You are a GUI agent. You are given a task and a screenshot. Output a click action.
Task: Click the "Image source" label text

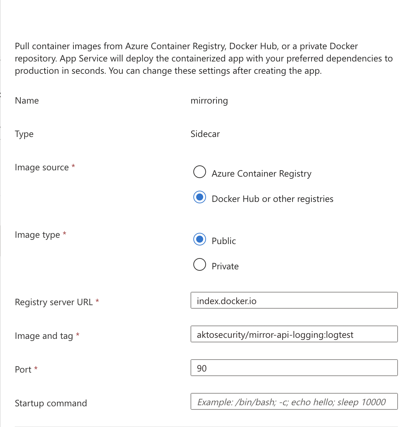pos(41,167)
